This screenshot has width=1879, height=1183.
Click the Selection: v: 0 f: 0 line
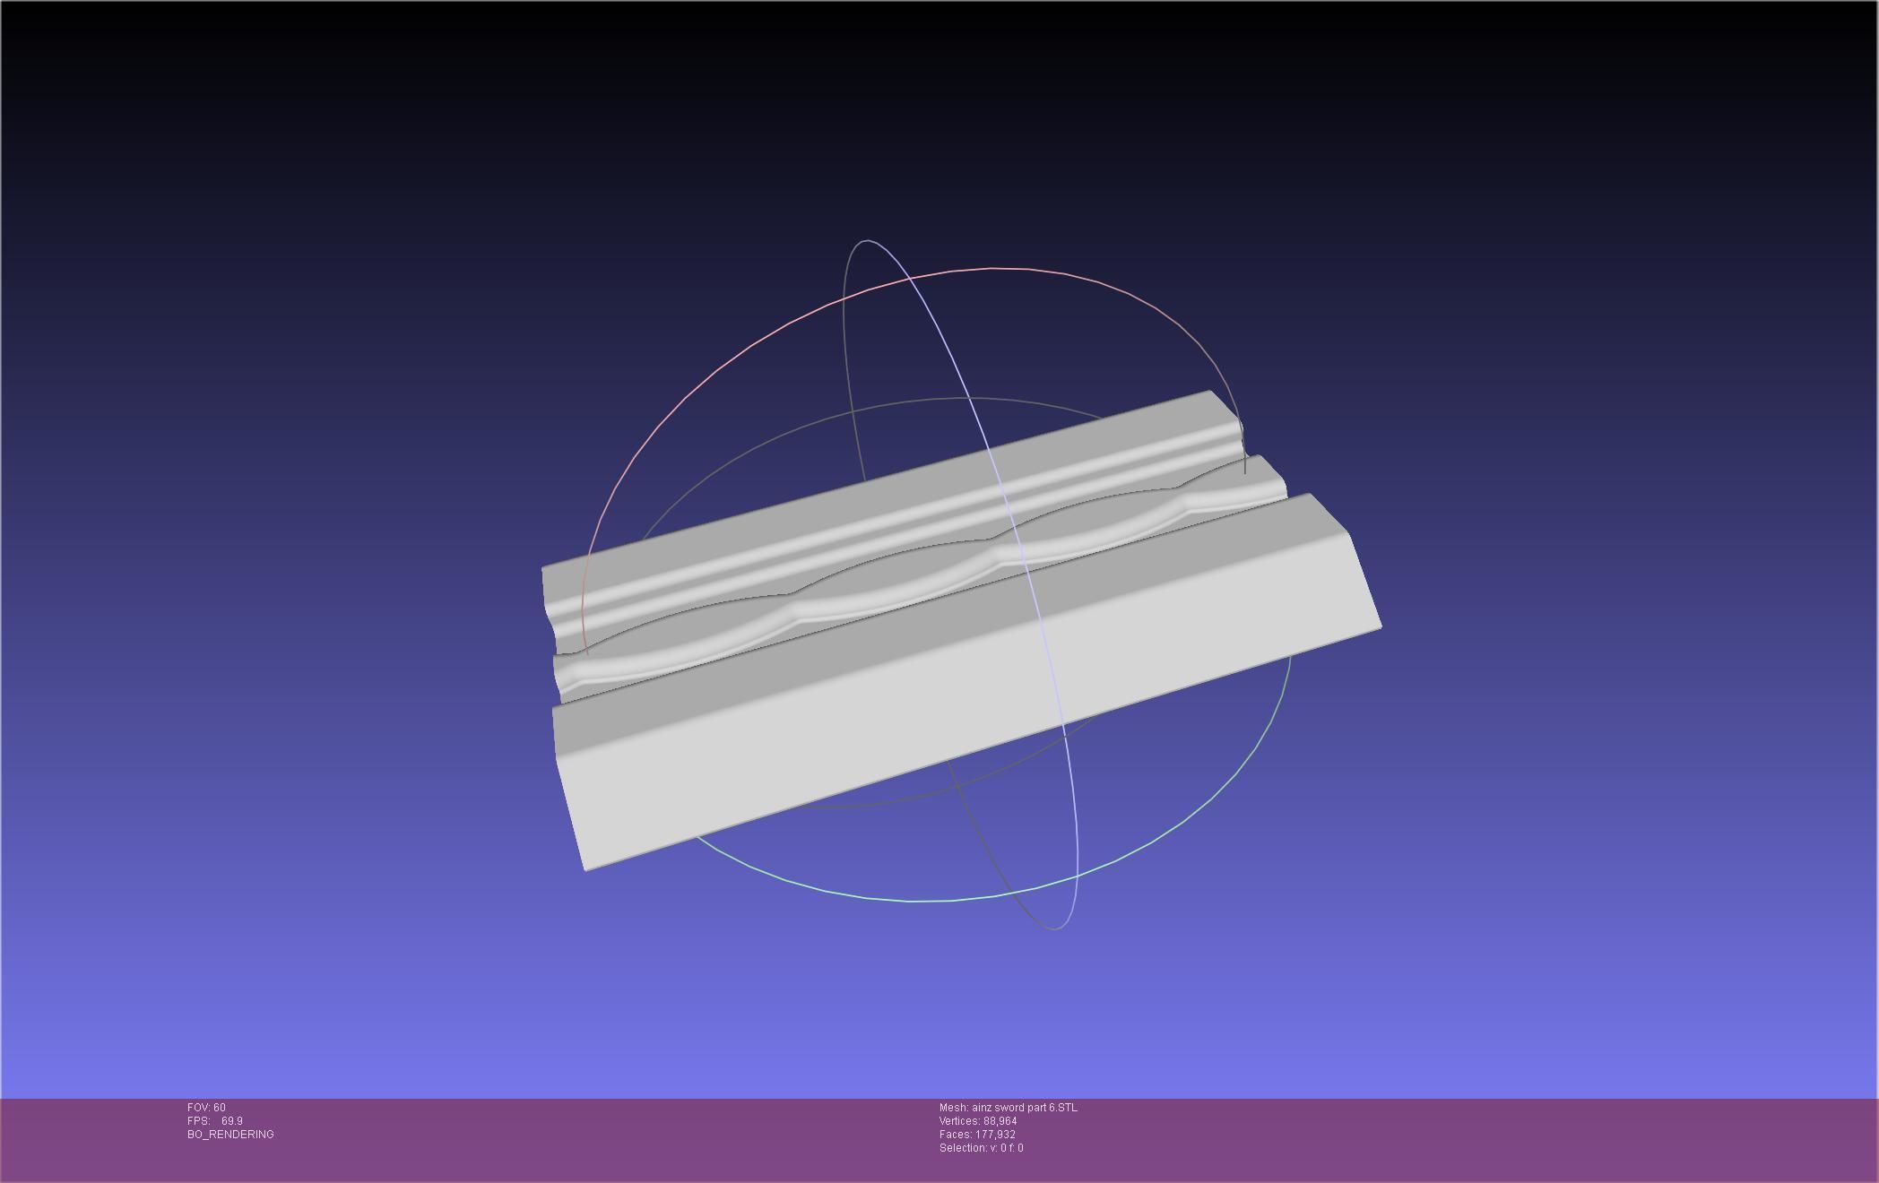pos(981,1148)
